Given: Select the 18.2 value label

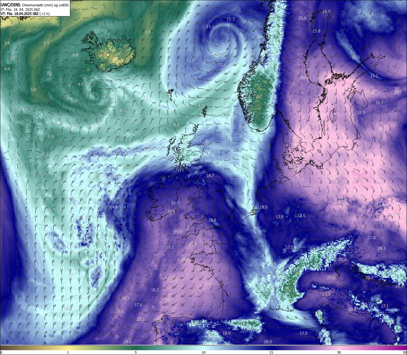Looking at the screenshot, I should pos(155,290).
